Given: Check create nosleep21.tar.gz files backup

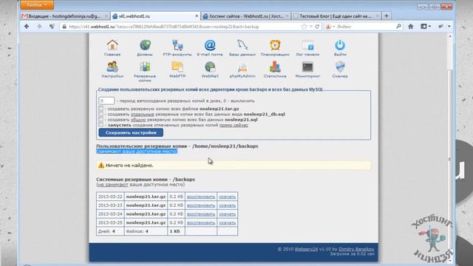Looking at the screenshot, I should (x=101, y=109).
